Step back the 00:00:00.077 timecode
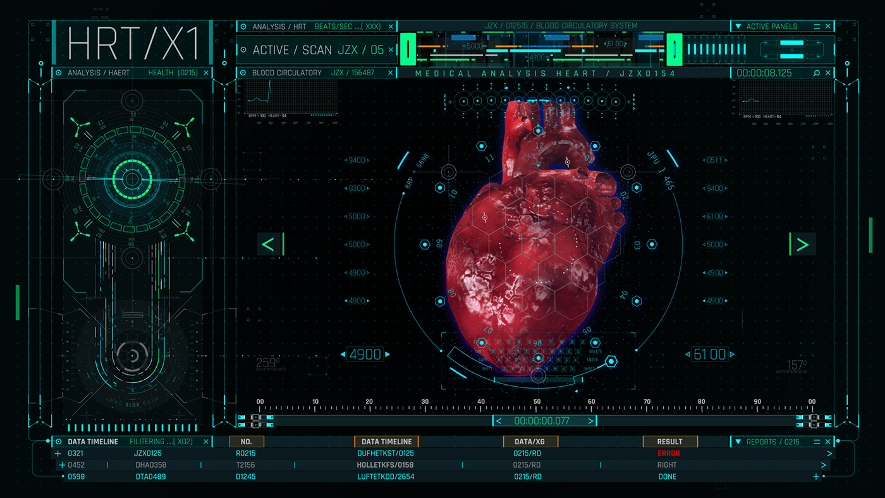This screenshot has height=498, width=885. 499,421
